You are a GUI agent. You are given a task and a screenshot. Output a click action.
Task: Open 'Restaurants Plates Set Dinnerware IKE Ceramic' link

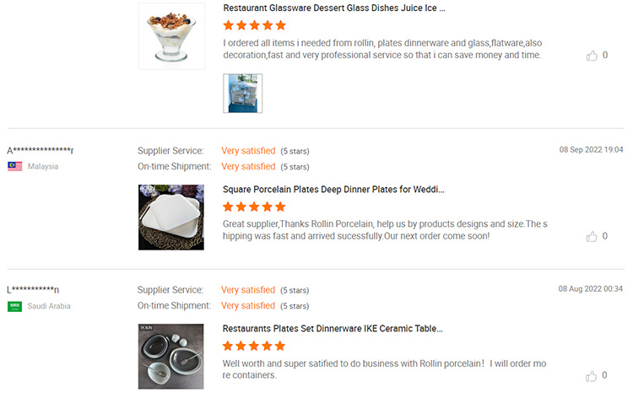pos(333,328)
